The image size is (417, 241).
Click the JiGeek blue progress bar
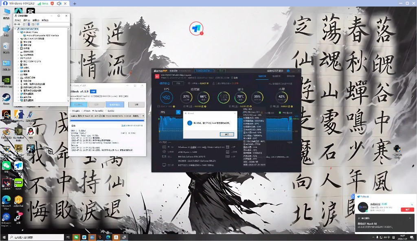pos(107,121)
